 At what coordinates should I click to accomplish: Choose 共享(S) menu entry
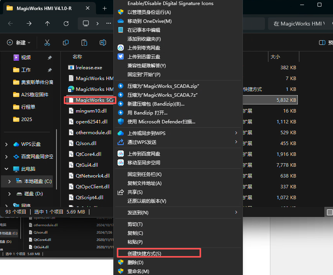tap(178, 192)
